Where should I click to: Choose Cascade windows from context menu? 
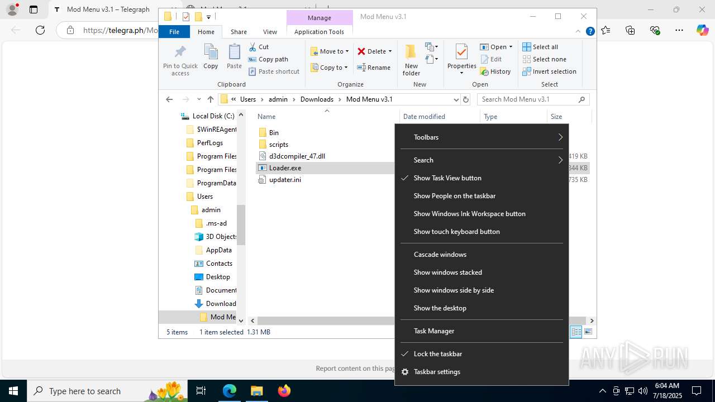coord(482,255)
